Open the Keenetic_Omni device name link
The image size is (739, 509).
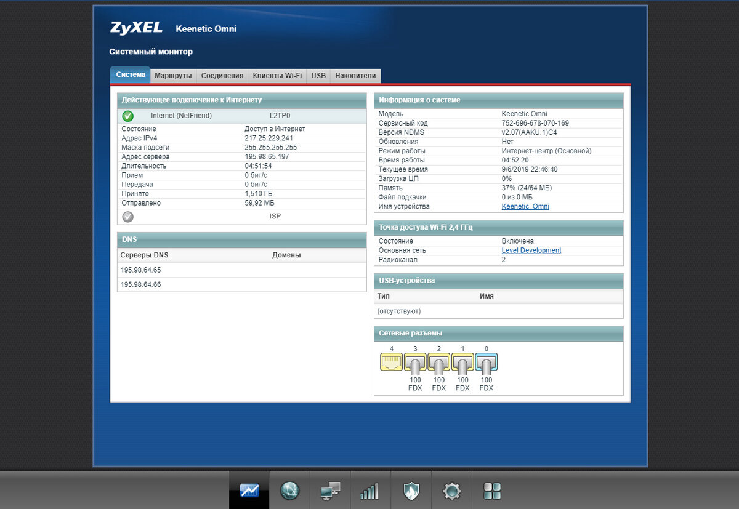pyautogui.click(x=525, y=207)
